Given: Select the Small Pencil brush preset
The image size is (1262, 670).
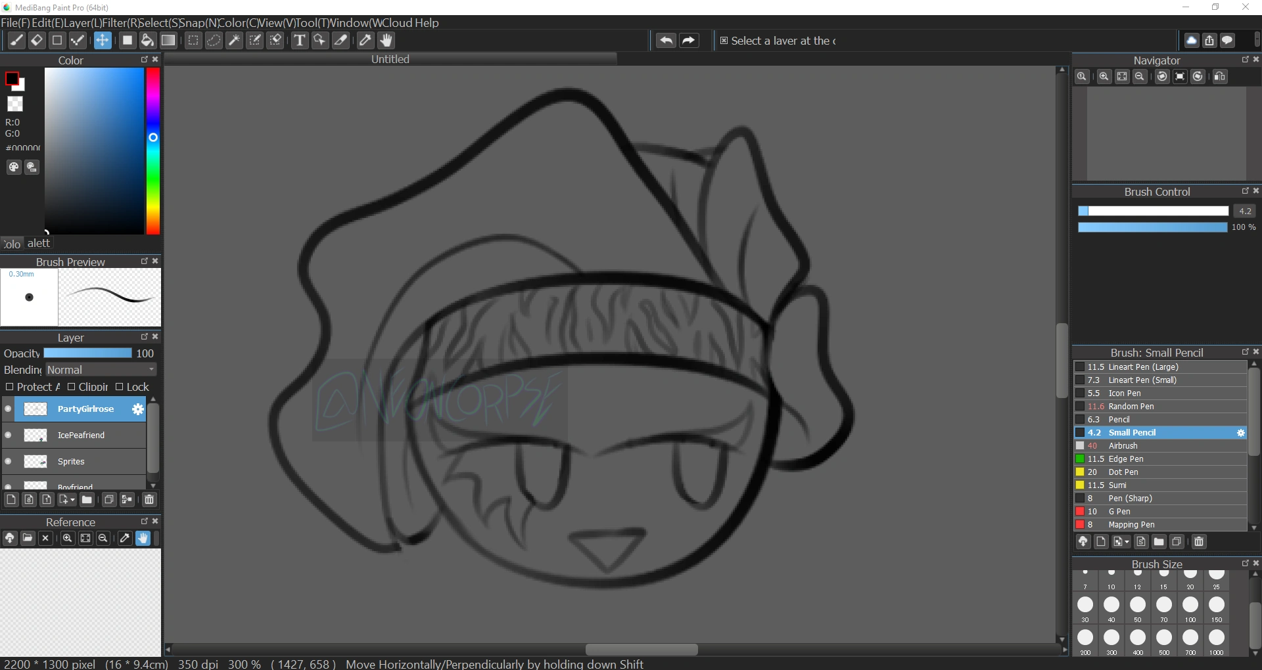Looking at the screenshot, I should (x=1157, y=432).
